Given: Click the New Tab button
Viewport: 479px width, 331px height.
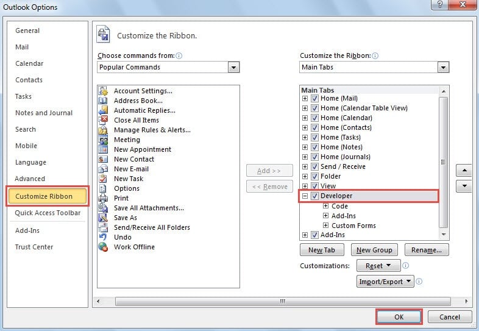Looking at the screenshot, I should tap(322, 250).
